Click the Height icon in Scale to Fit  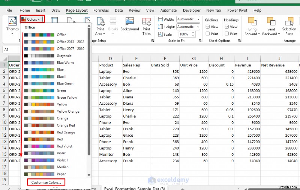click(x=160, y=27)
